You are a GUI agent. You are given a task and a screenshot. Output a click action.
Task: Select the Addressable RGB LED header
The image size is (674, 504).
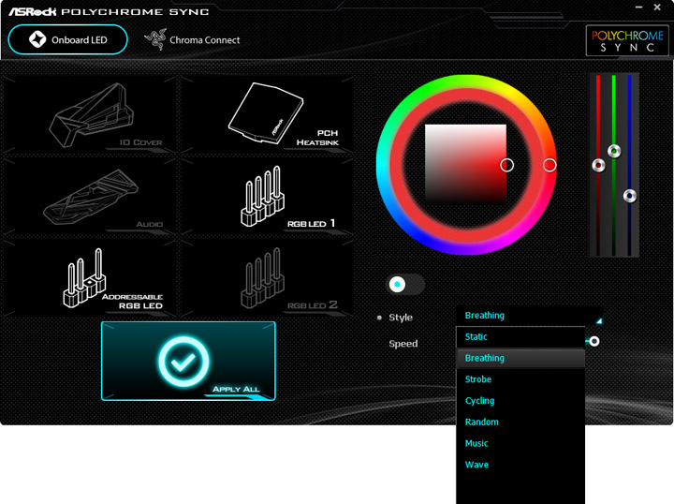90,278
